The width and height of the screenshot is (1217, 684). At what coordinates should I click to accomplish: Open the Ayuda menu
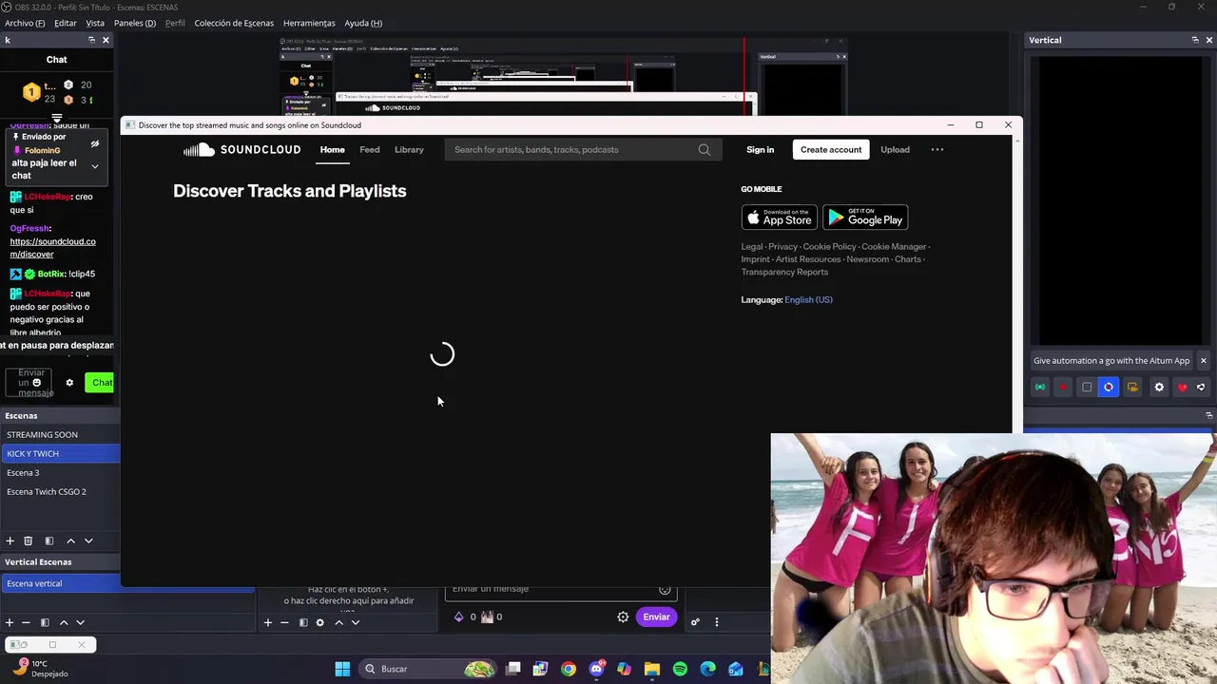click(x=363, y=23)
